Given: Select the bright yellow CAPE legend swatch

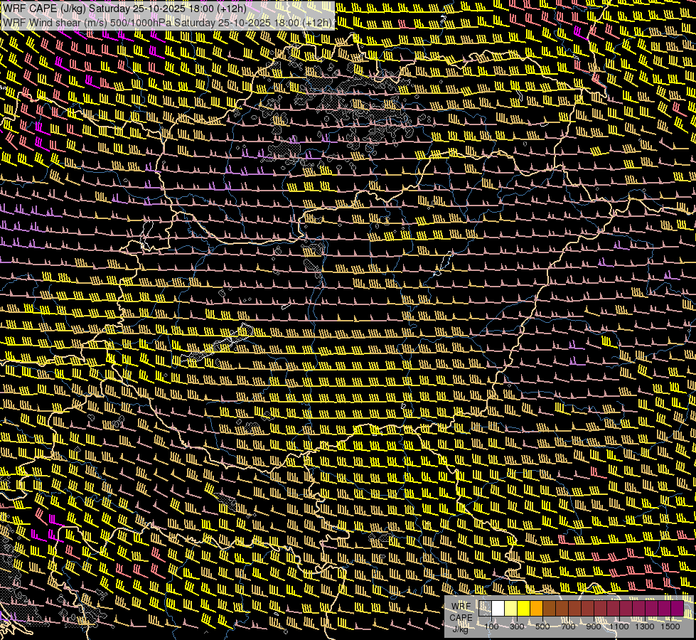Looking at the screenshot, I should click(x=524, y=609).
